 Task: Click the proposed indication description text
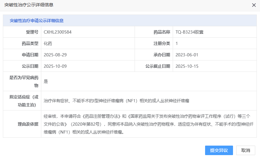click(116, 101)
